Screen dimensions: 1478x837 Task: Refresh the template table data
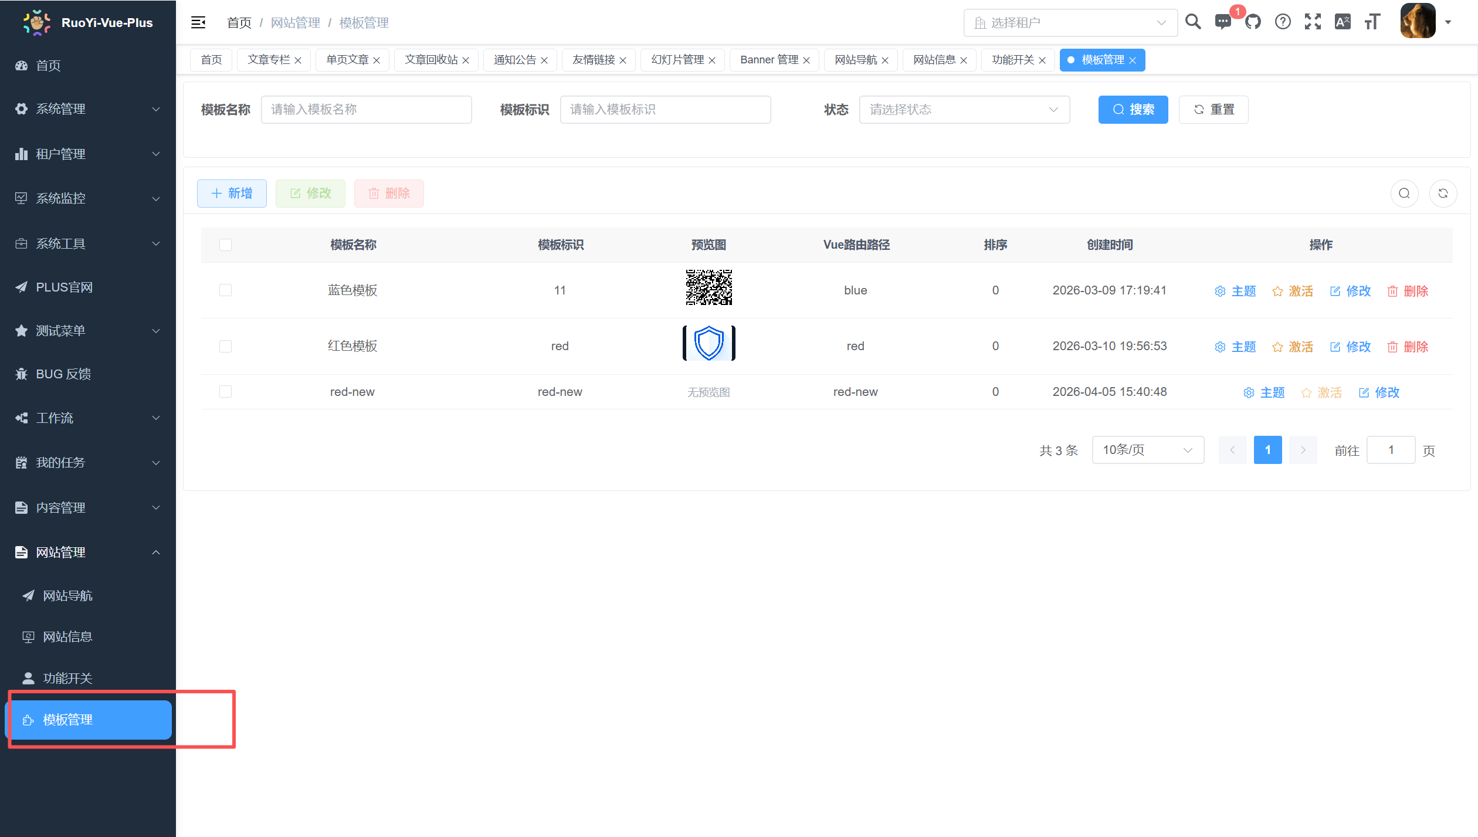click(1443, 193)
